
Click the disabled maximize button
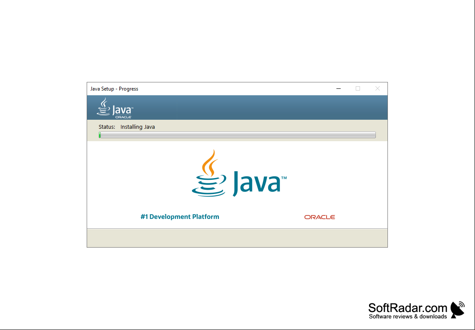coord(358,88)
